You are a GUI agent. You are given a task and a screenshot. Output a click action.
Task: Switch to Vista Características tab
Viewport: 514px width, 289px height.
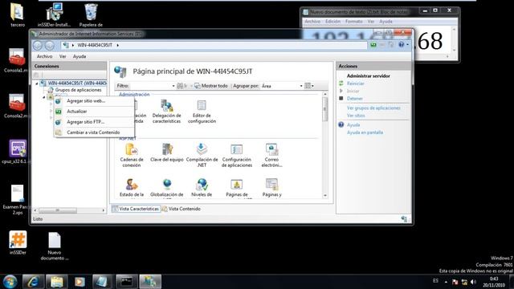click(x=136, y=209)
